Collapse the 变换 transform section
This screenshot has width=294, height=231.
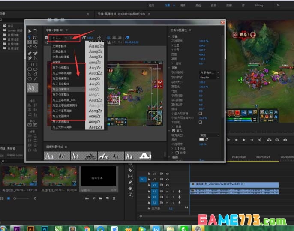click(x=169, y=36)
